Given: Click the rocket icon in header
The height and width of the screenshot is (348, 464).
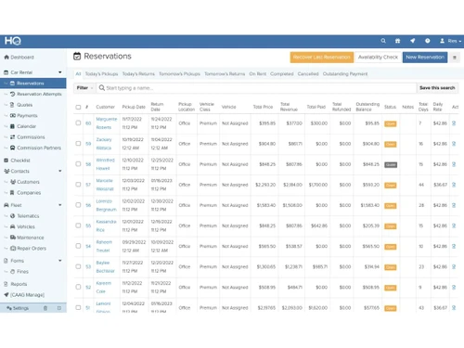Looking at the screenshot, I should click(412, 41).
